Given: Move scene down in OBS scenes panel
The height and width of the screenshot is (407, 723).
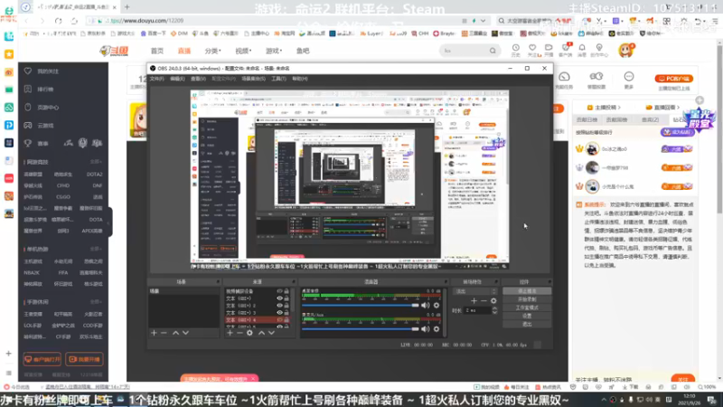Looking at the screenshot, I should pos(185,333).
